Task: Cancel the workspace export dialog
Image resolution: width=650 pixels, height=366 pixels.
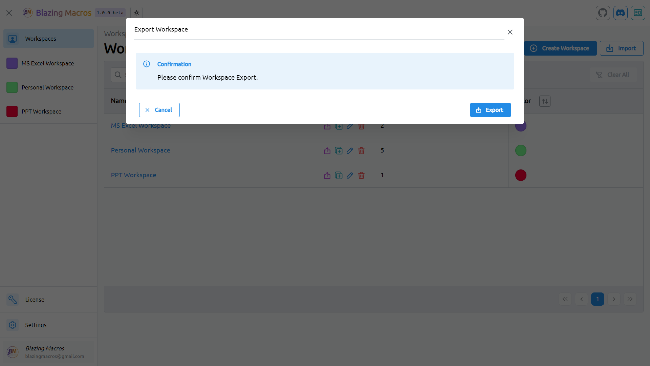Action: click(x=159, y=110)
